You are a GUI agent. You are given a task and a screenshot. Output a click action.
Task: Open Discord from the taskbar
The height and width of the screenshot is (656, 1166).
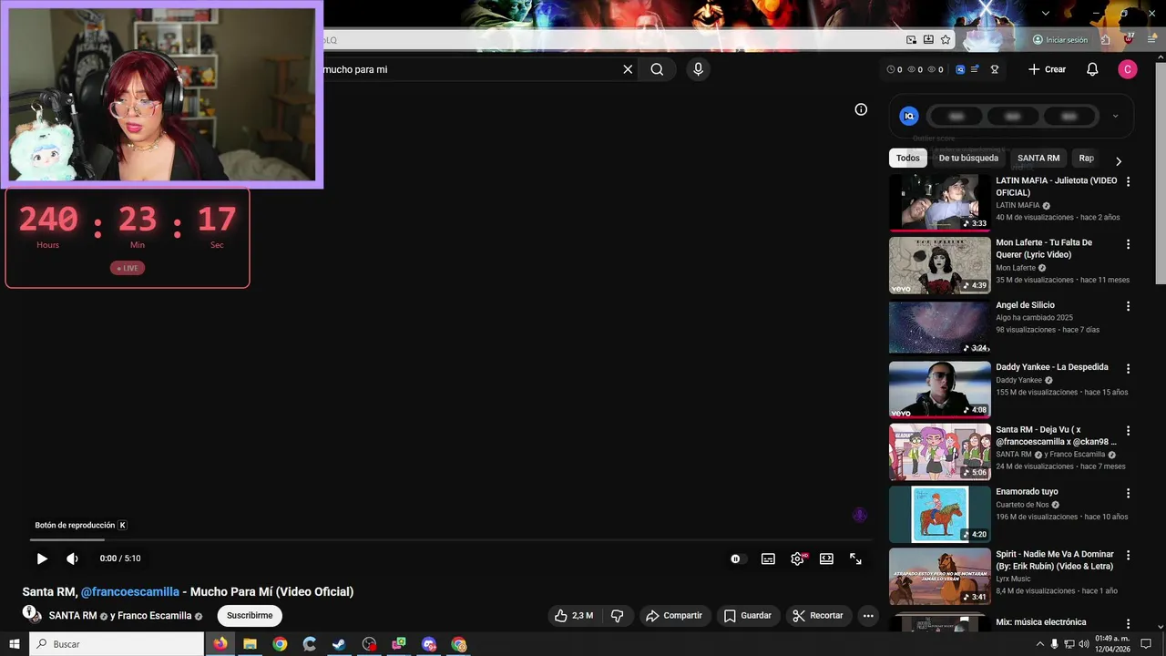click(x=429, y=644)
